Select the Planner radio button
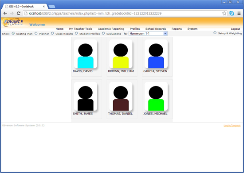This screenshot has height=173, width=244. pyautogui.click(x=36, y=33)
